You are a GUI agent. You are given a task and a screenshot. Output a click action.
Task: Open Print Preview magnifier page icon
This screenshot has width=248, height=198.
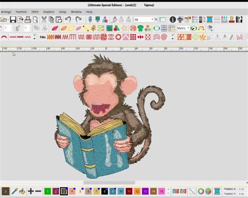(x=35, y=20)
